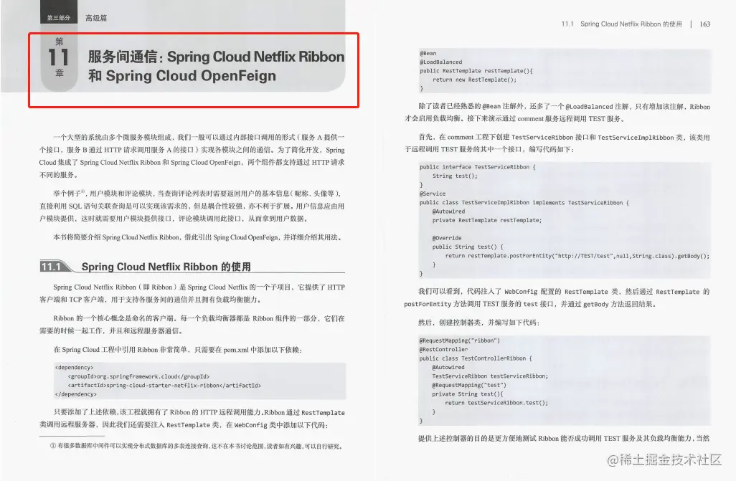Click code line "public class TestServiceImplRibbon implements TestServiceRibbon"

point(524,203)
